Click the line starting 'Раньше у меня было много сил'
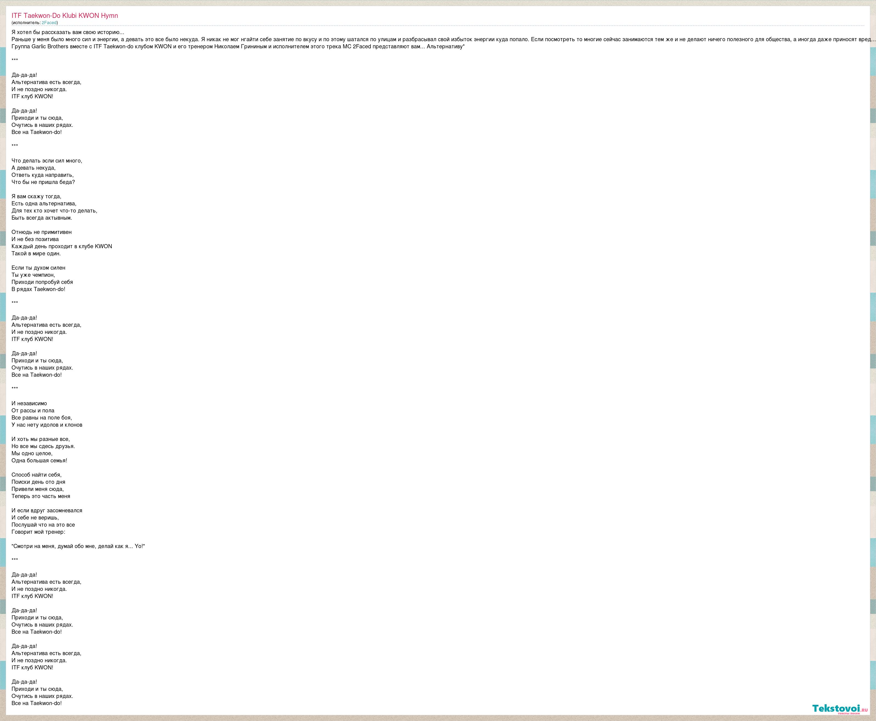The height and width of the screenshot is (721, 876). click(443, 40)
